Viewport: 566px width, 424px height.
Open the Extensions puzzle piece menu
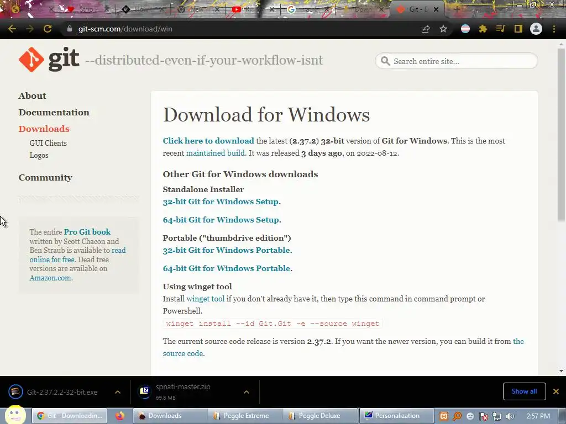[x=483, y=29]
